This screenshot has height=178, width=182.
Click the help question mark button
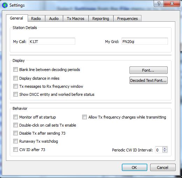tap(159, 3)
